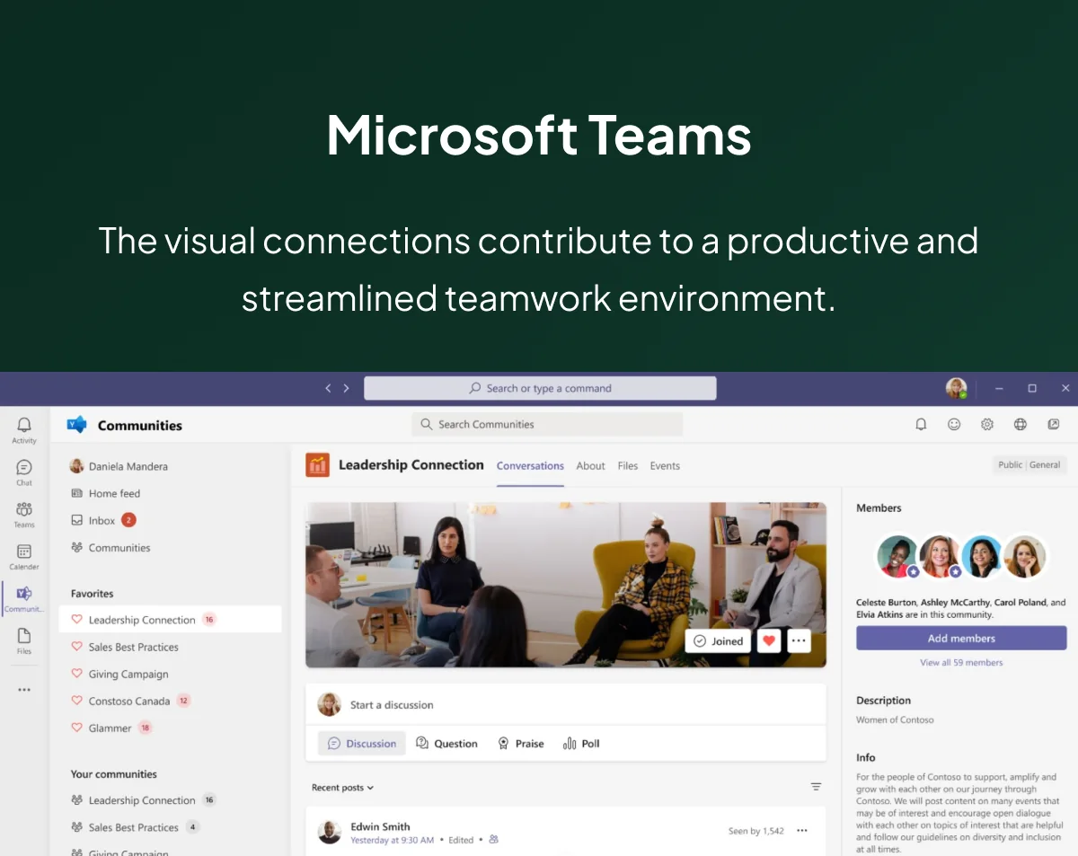Viewport: 1078px width, 856px height.
Task: Show more apps ellipsis in left rail
Action: (x=24, y=690)
